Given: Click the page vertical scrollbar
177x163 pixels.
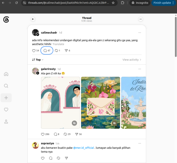Looking at the screenshot, I should (176, 37).
